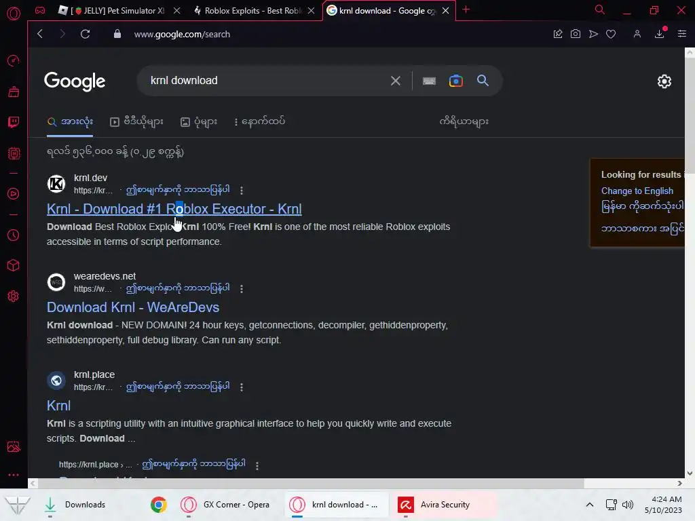695x521 pixels.
Task: Submit search with magnifier button
Action: tap(483, 81)
